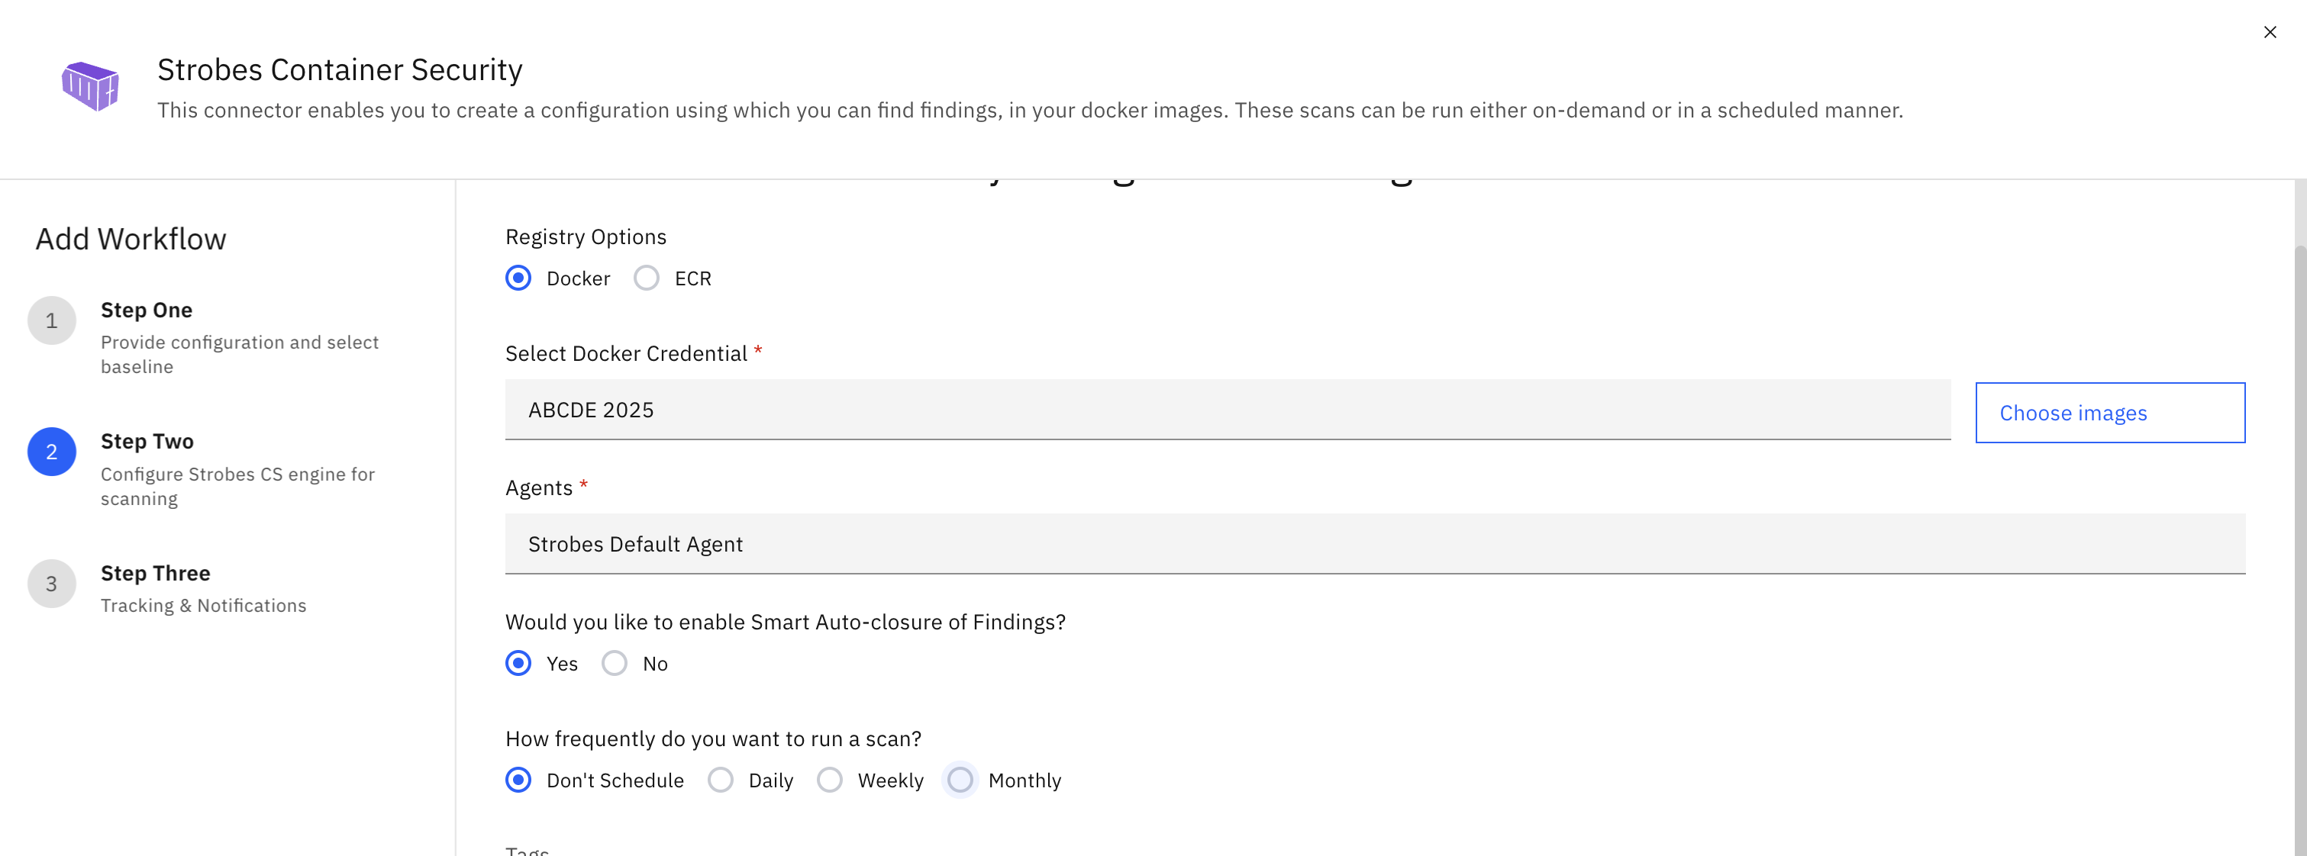Open Step Three Tracking & Notifications

click(203, 607)
